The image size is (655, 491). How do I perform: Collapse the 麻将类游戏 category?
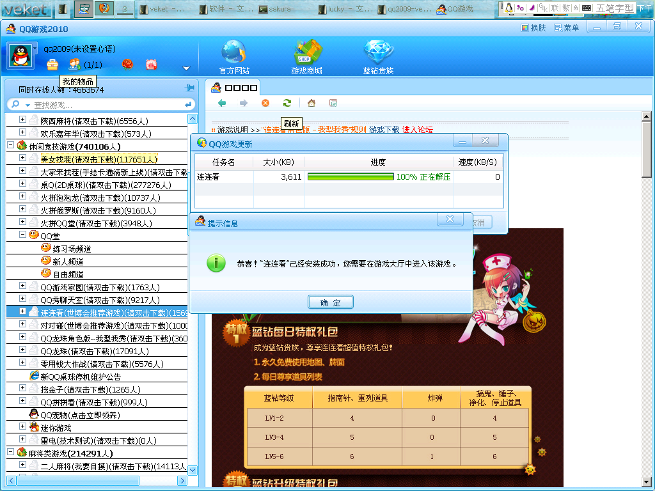(10, 452)
